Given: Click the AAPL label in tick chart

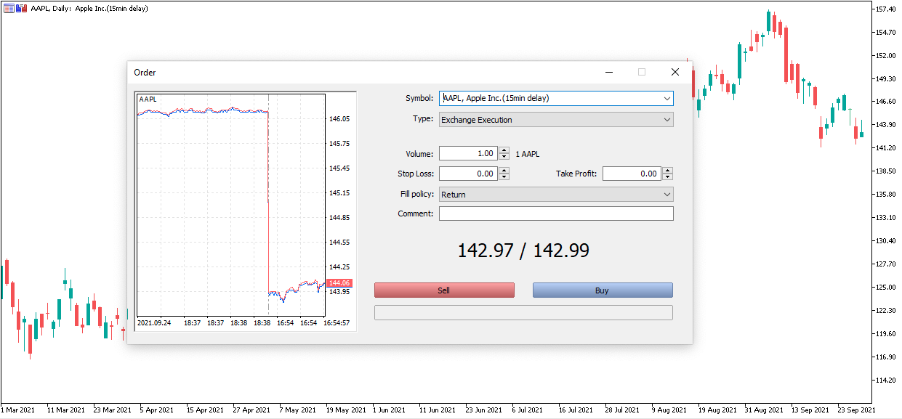Looking at the screenshot, I should (148, 99).
